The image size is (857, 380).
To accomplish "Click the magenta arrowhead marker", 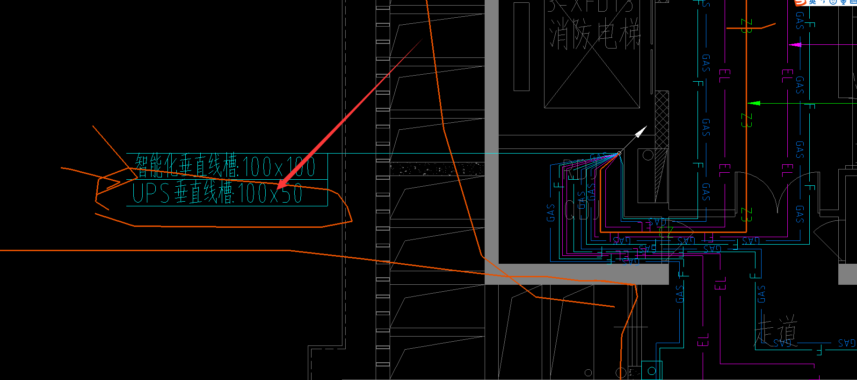I will pyautogui.click(x=795, y=45).
